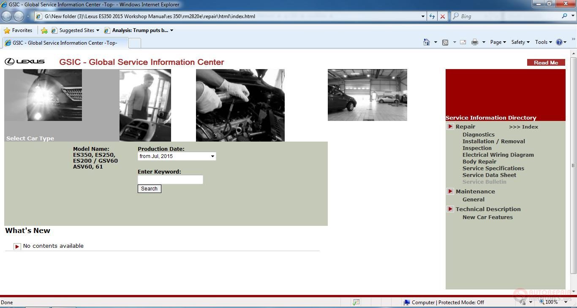Open the Technical Description link

(x=488, y=209)
